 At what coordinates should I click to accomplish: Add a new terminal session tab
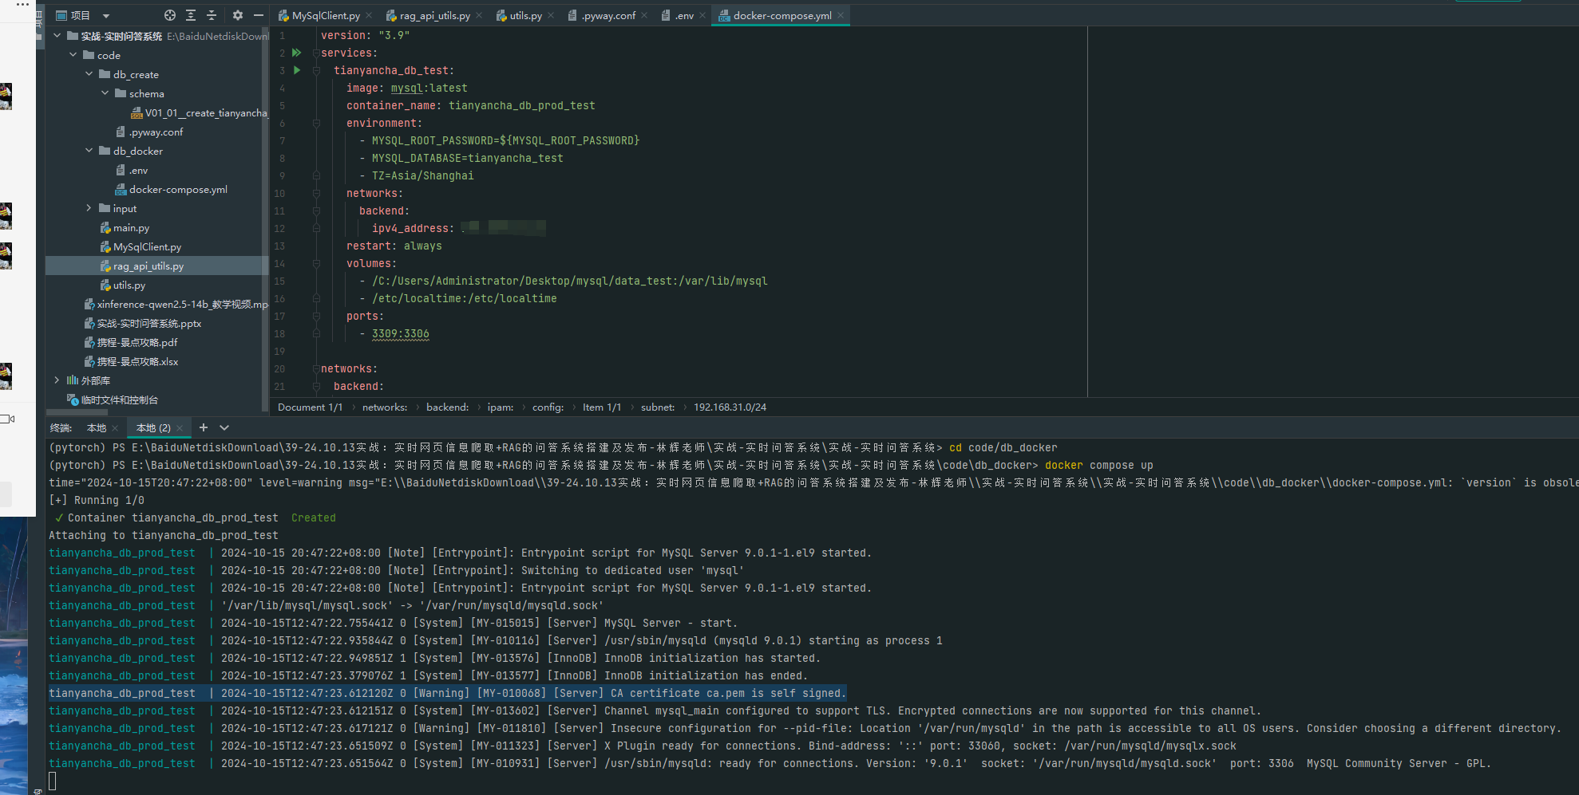[203, 428]
